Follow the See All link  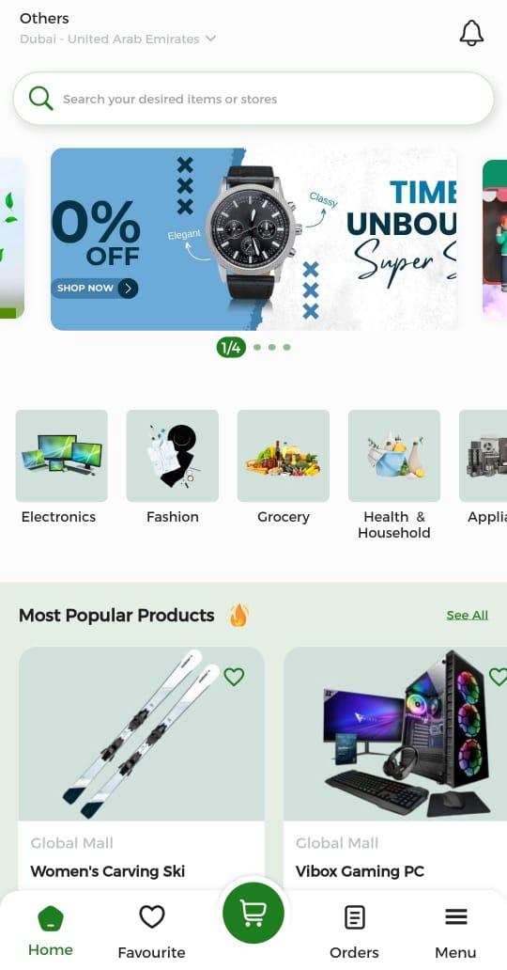click(468, 615)
